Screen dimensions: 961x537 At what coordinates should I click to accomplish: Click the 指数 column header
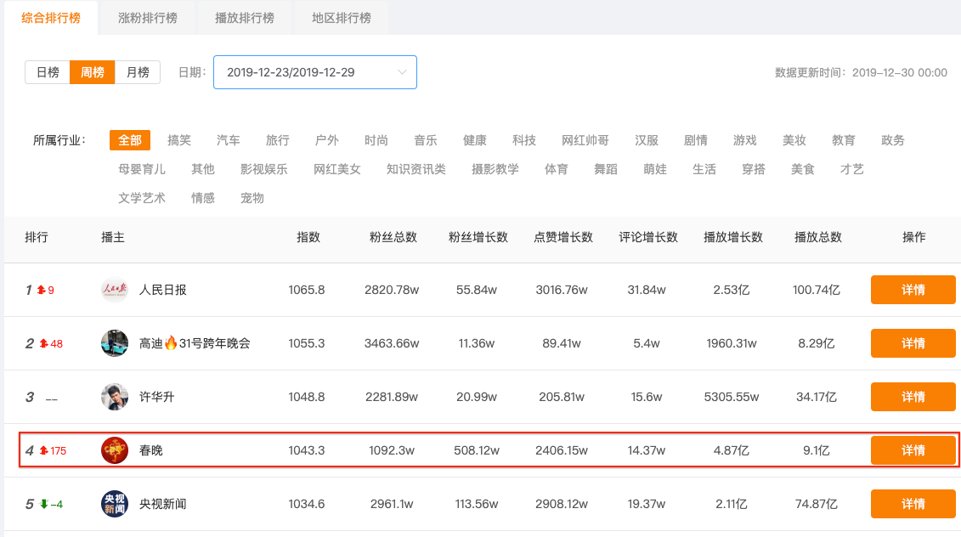click(308, 237)
